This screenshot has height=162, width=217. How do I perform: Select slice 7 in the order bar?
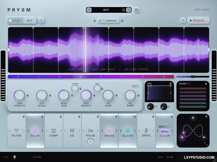[x=122, y=77]
